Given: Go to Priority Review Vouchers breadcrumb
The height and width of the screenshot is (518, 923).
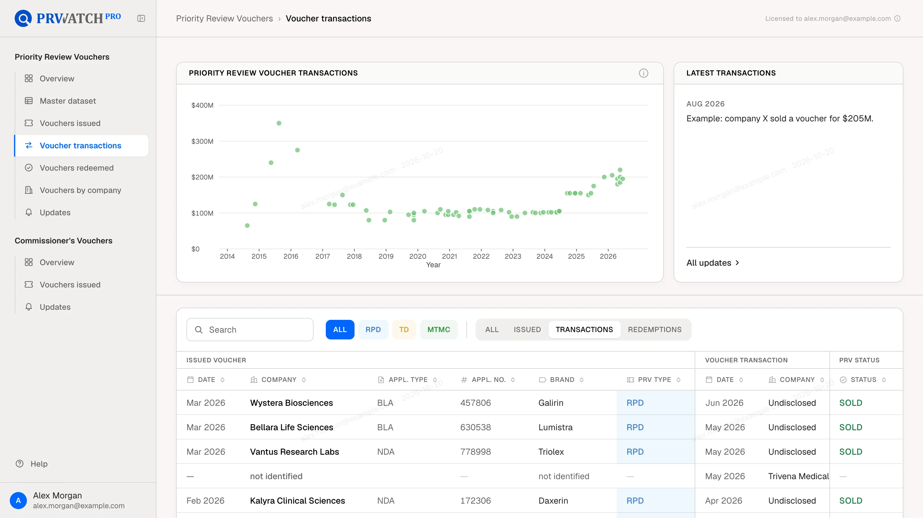Looking at the screenshot, I should click(x=224, y=19).
